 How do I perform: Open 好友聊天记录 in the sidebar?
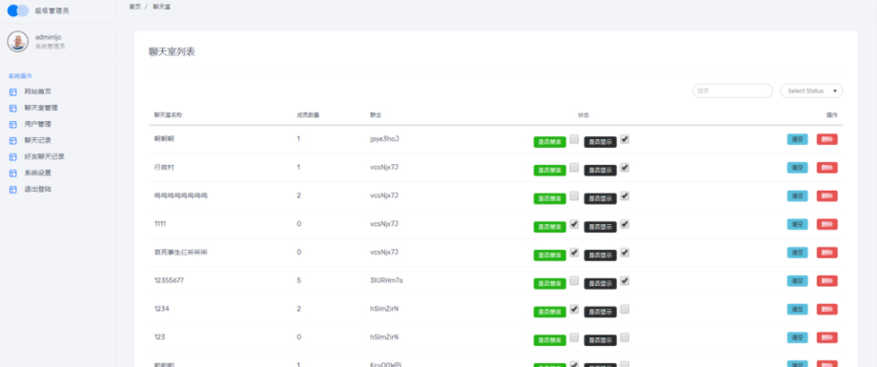click(x=44, y=156)
